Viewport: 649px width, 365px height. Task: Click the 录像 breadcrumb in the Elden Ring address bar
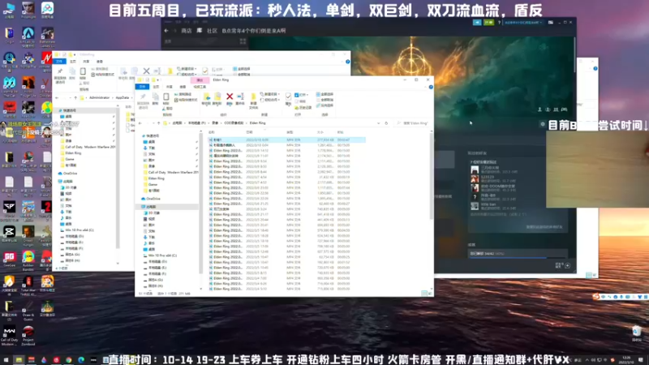coord(215,123)
